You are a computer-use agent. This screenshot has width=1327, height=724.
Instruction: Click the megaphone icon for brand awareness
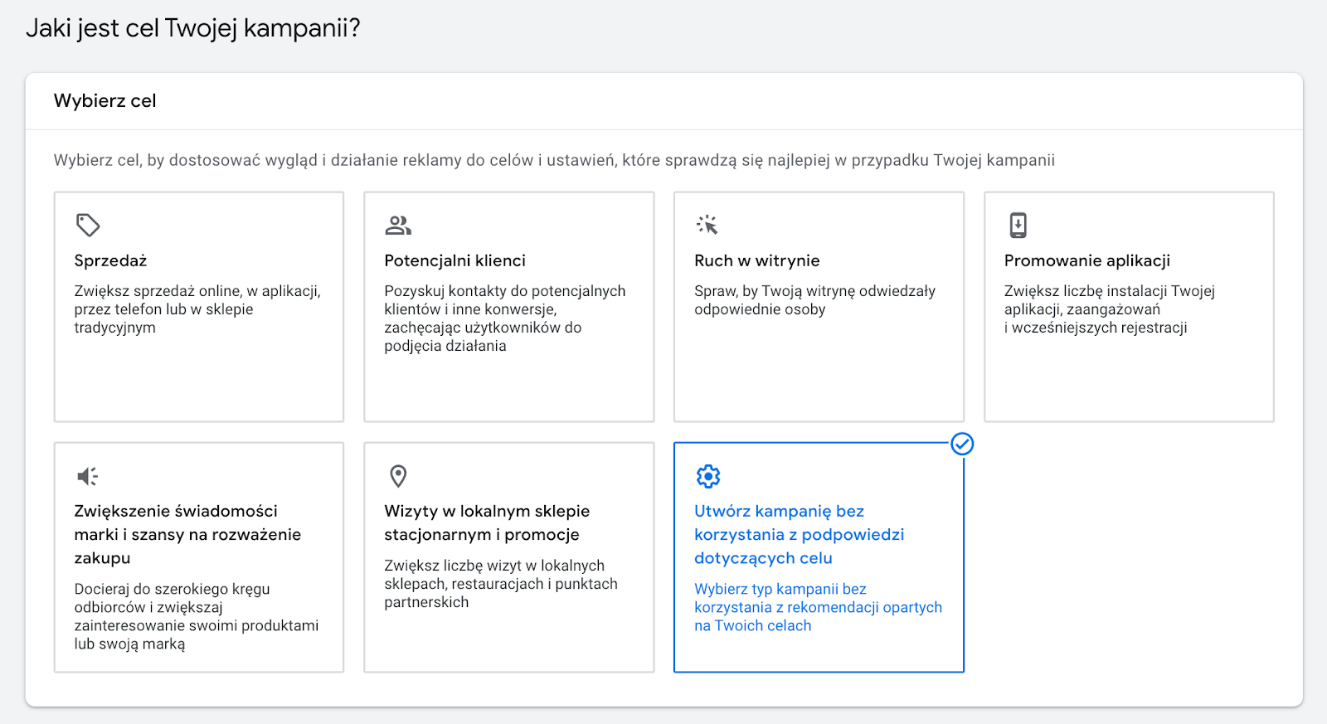click(x=88, y=476)
